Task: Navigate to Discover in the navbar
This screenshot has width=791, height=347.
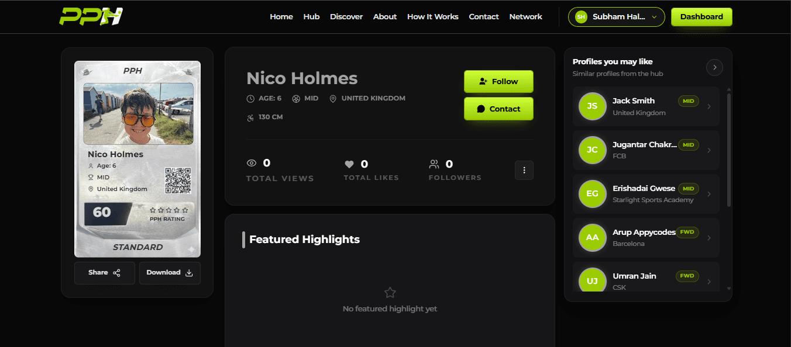Action: pyautogui.click(x=346, y=17)
